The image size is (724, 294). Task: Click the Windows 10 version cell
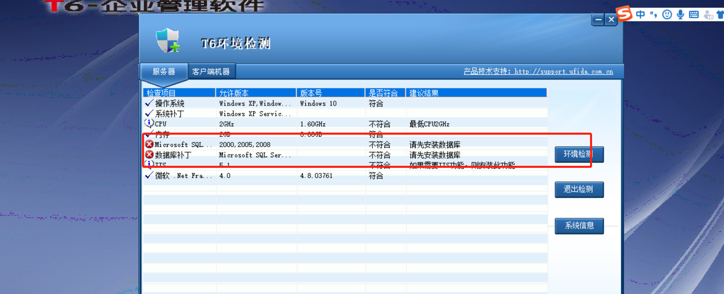tap(318, 104)
